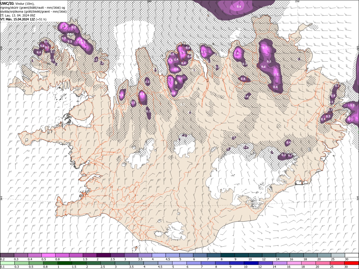
Task: Pick the light pink 16 rain-scale swatch
Action: click(x=294, y=263)
